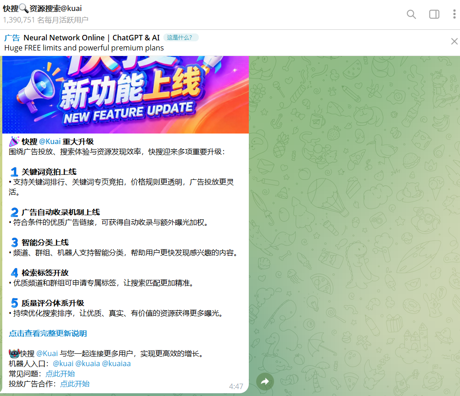Open the channel title 快搜资源搜索@kuai

pyautogui.click(x=42, y=9)
